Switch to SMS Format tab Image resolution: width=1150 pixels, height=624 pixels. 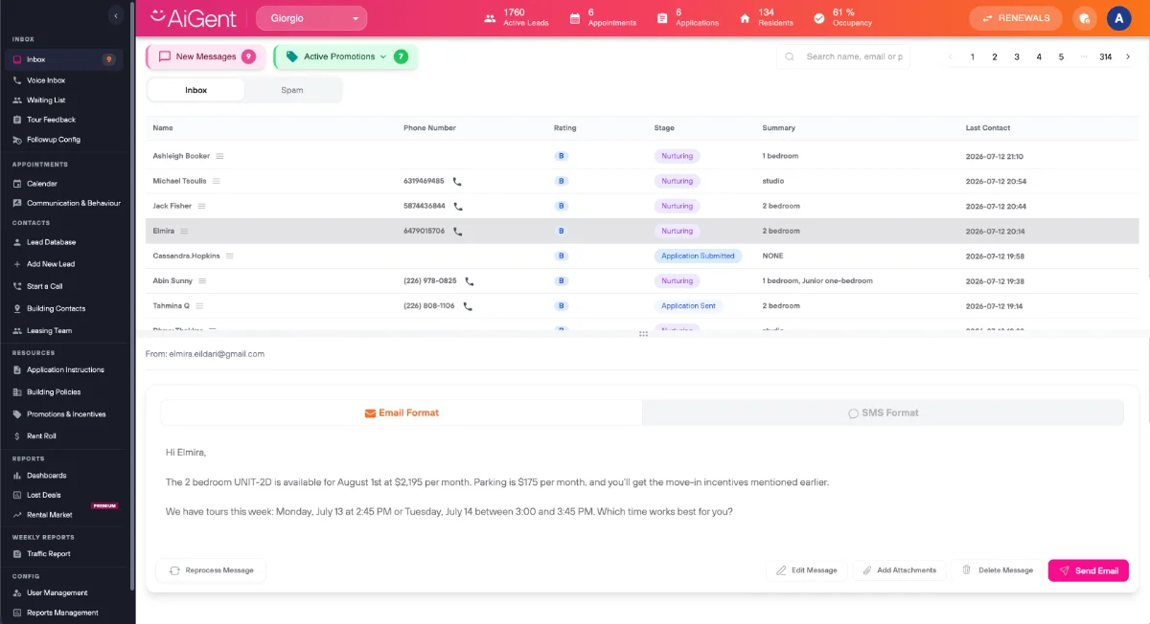pyautogui.click(x=883, y=412)
